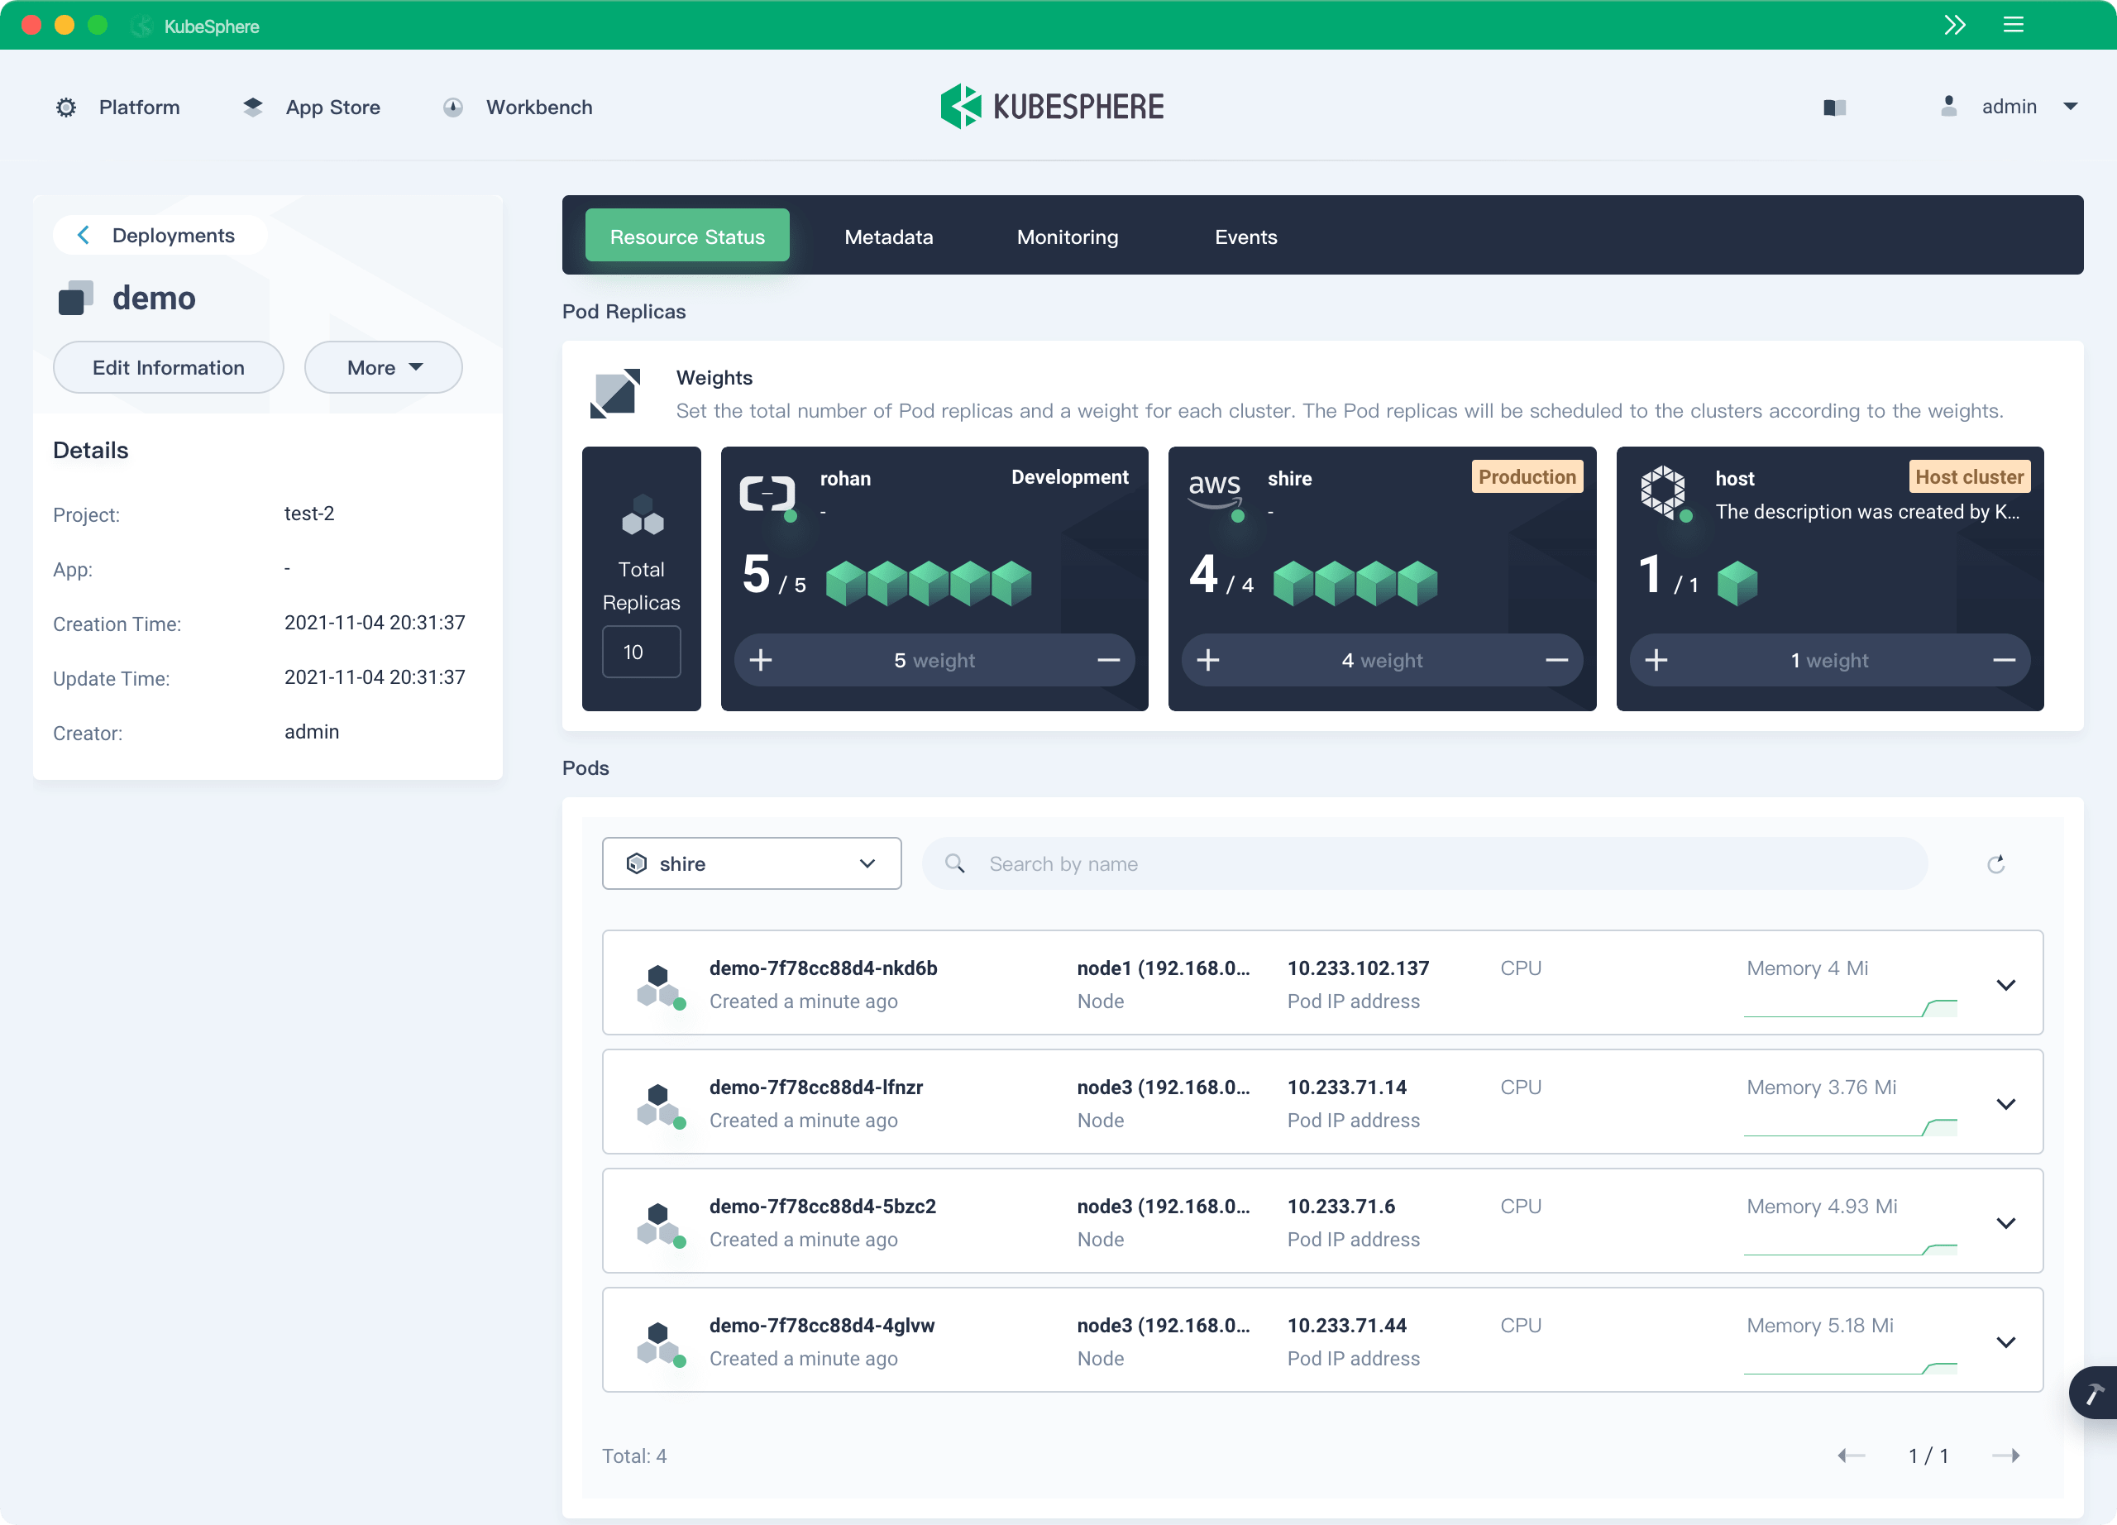Viewport: 2117px width, 1525px height.
Task: Click plus icon on host cluster weight
Action: point(1656,661)
